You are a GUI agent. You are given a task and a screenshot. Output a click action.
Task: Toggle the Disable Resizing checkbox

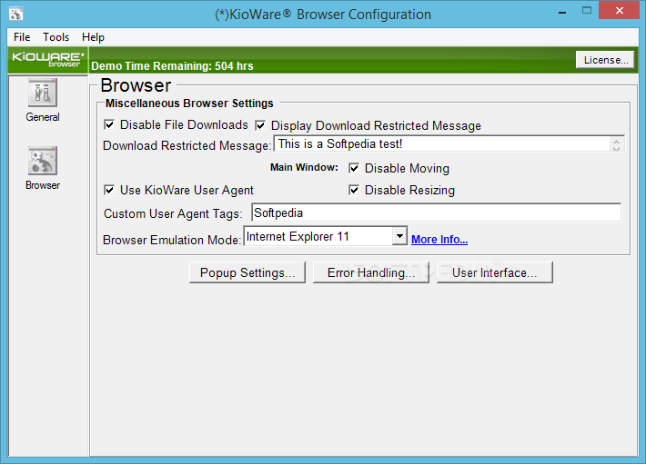click(354, 190)
